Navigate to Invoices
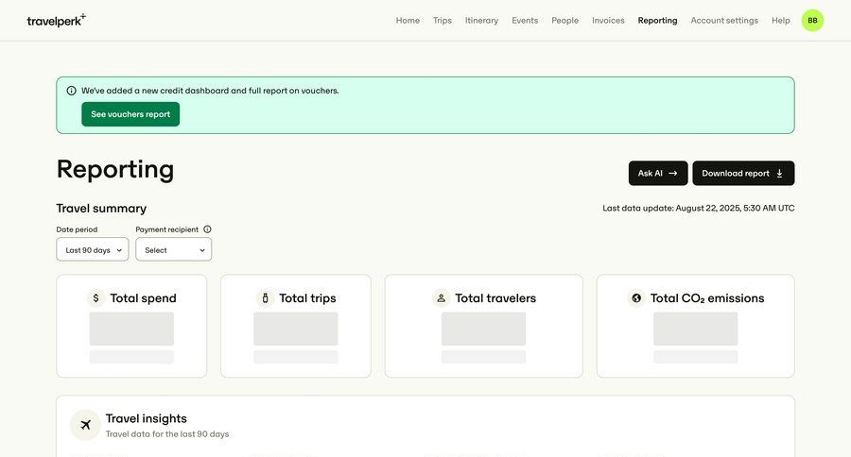This screenshot has width=851, height=457. (608, 21)
